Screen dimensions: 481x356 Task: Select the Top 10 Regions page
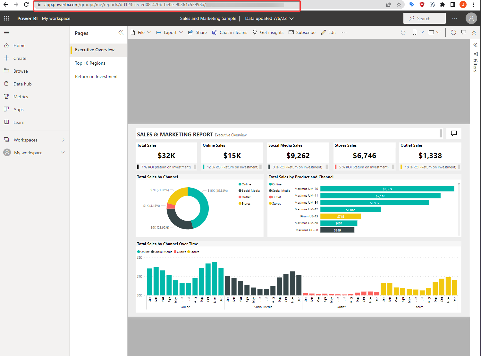[x=98, y=63]
